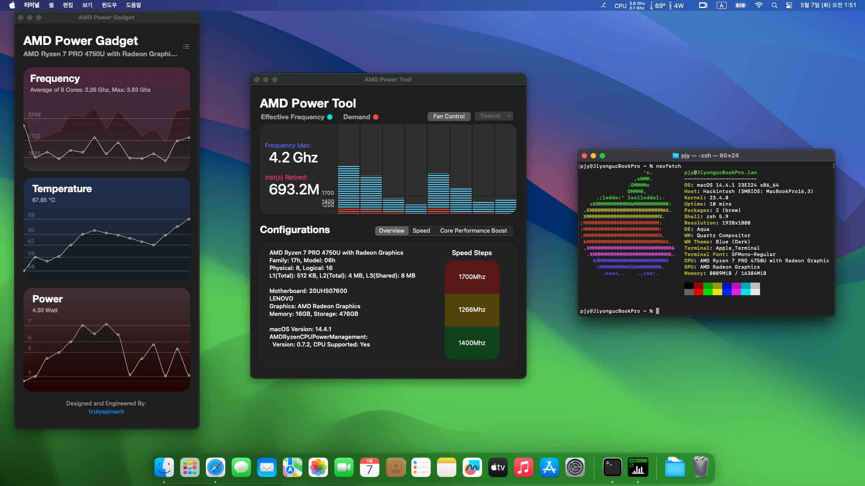
Task: Open System Settings from the dock
Action: 575,468
